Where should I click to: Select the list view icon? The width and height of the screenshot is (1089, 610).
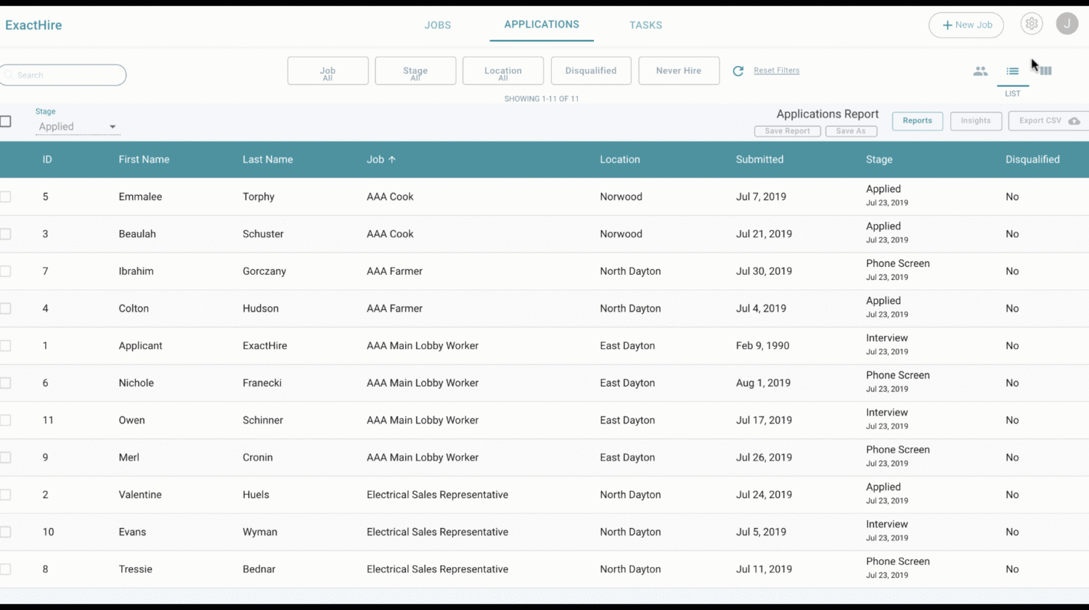1012,71
